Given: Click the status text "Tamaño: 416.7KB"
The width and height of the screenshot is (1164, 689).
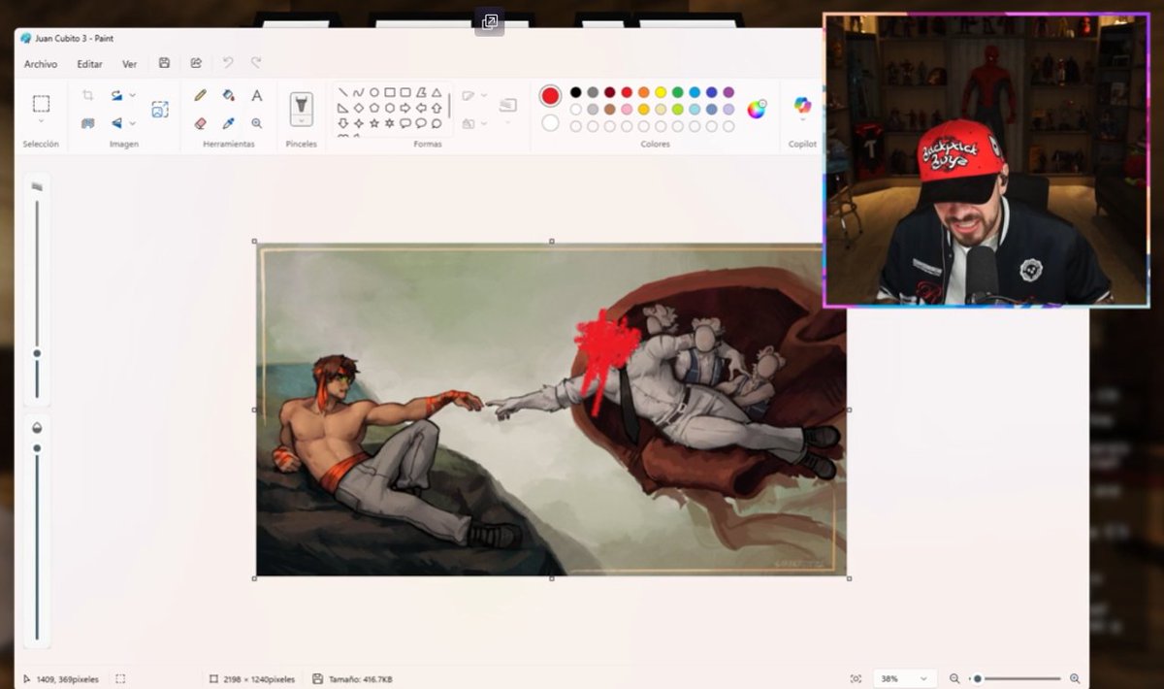Looking at the screenshot, I should pyautogui.click(x=359, y=679).
